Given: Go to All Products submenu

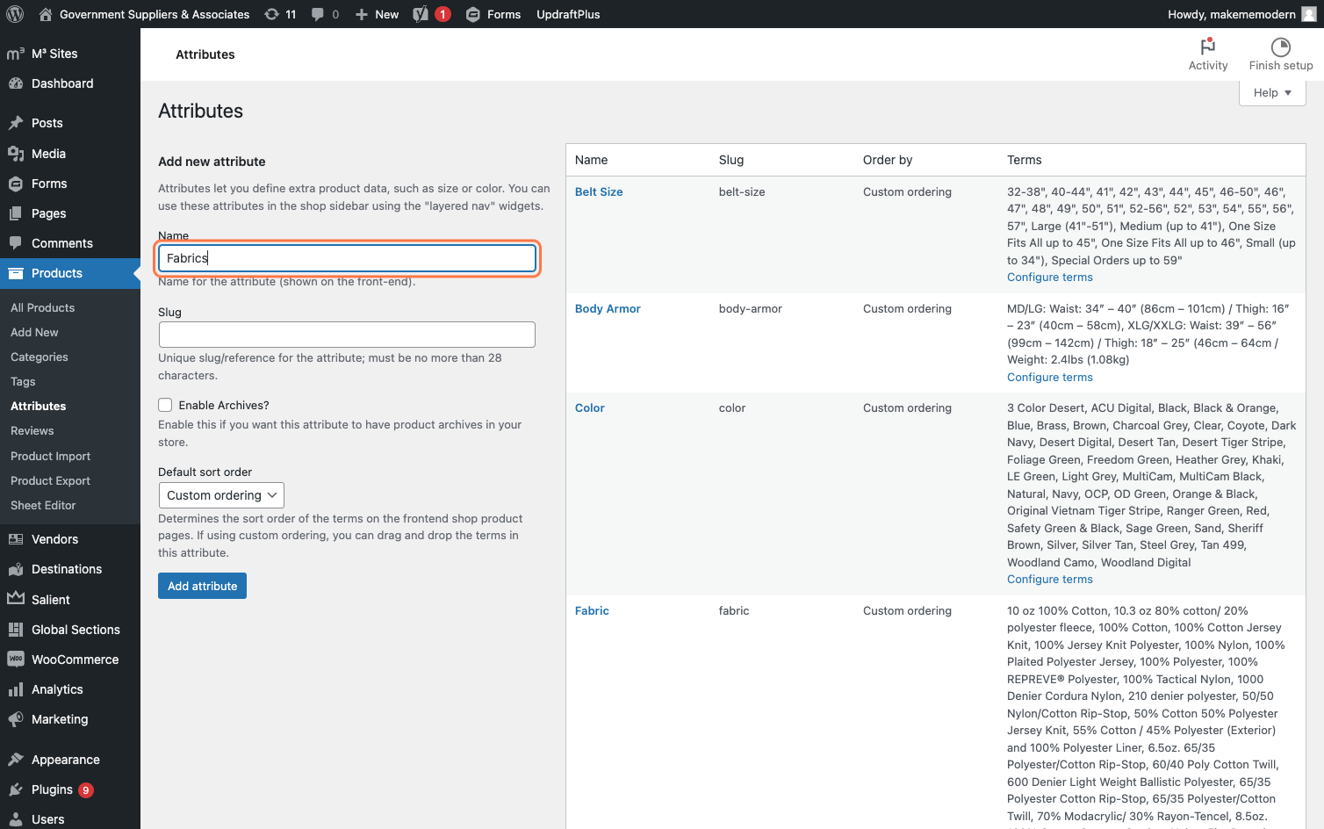Looking at the screenshot, I should 43,307.
